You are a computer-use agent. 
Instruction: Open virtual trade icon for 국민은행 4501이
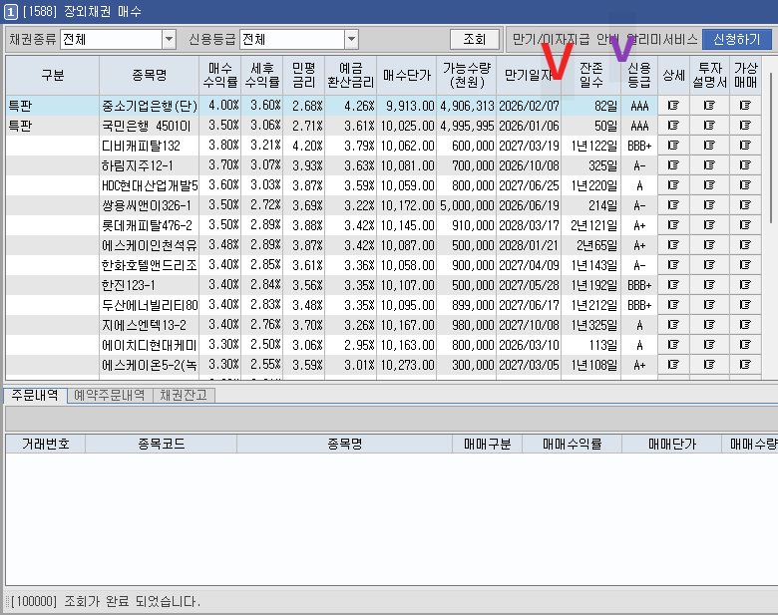click(x=745, y=126)
